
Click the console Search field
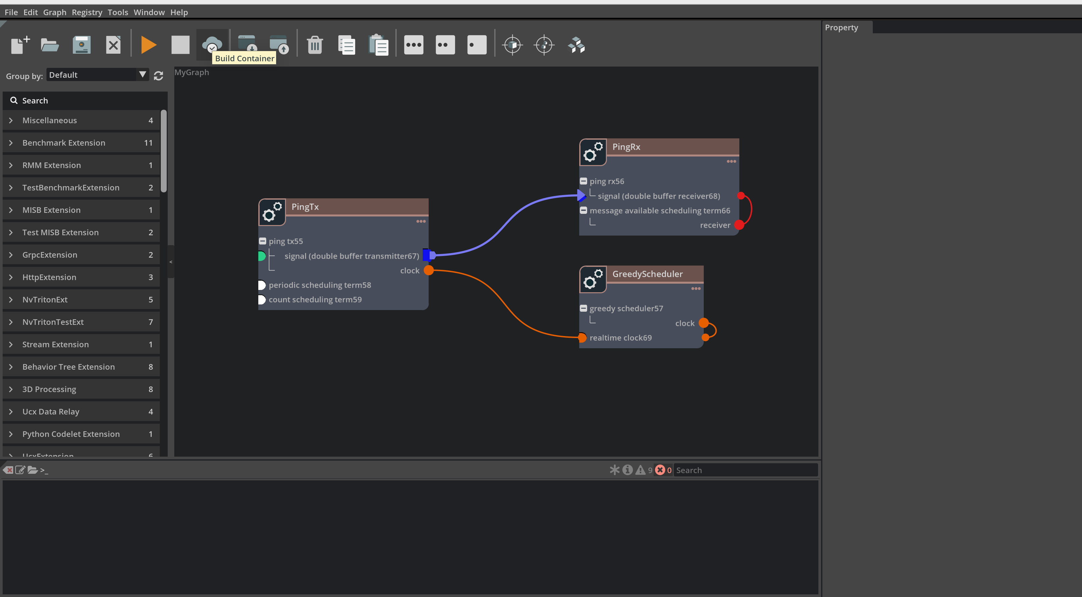coord(746,470)
